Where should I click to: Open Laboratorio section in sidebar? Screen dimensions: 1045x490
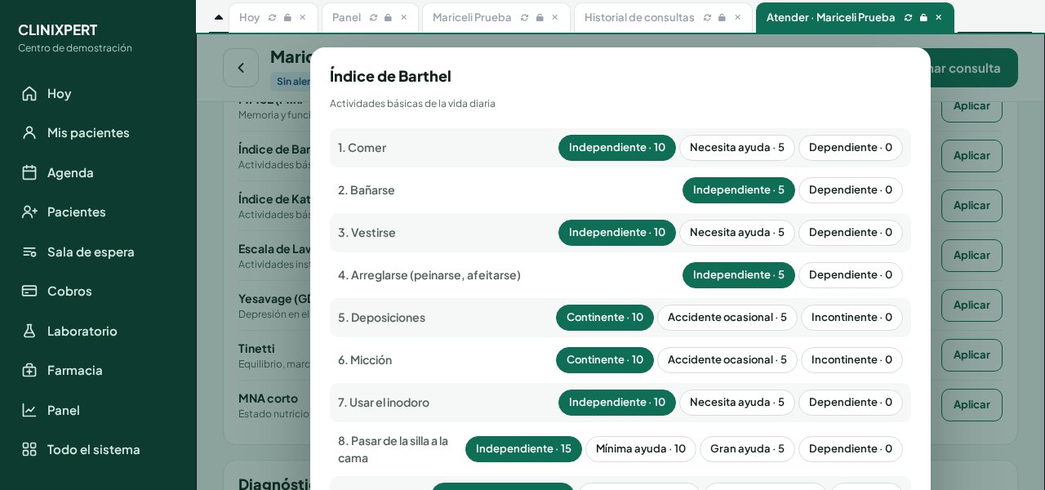pyautogui.click(x=82, y=331)
